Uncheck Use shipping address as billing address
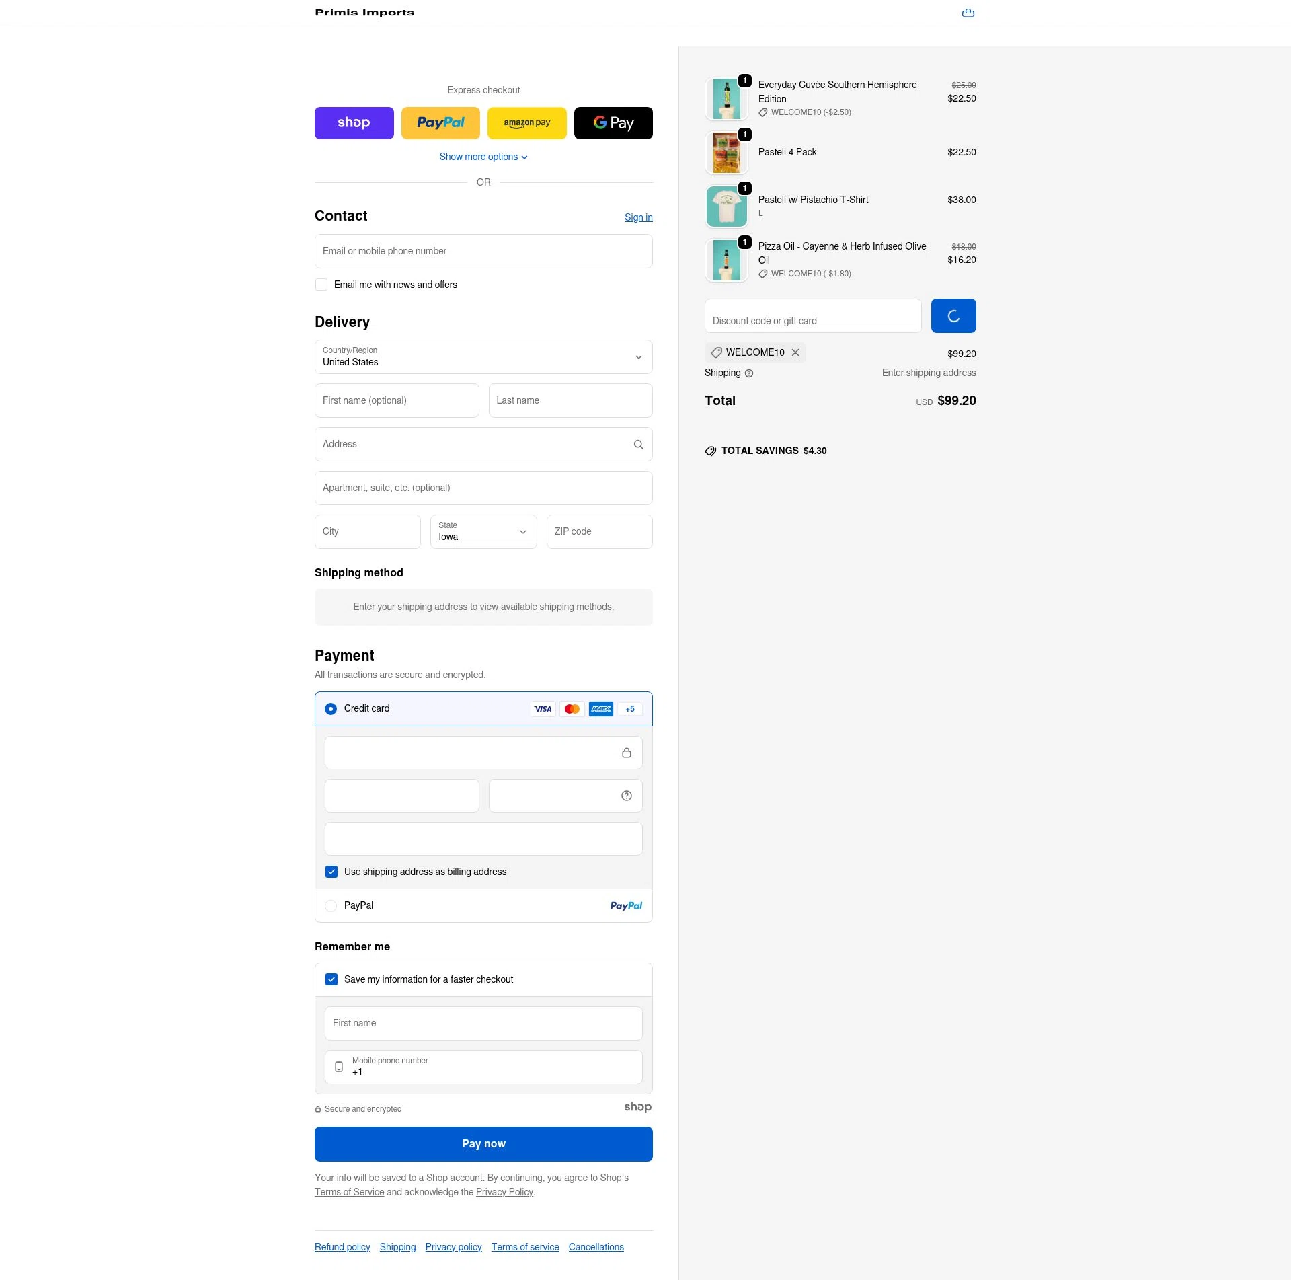Image resolution: width=1291 pixels, height=1280 pixels. pos(331,872)
